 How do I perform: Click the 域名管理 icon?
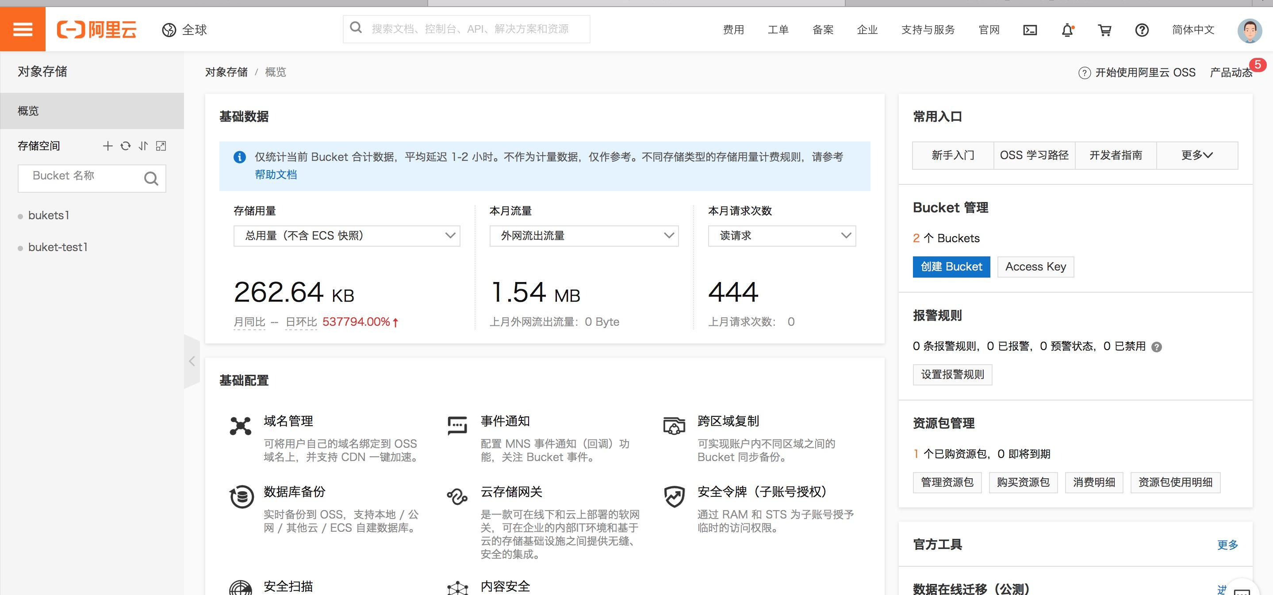pyautogui.click(x=241, y=426)
